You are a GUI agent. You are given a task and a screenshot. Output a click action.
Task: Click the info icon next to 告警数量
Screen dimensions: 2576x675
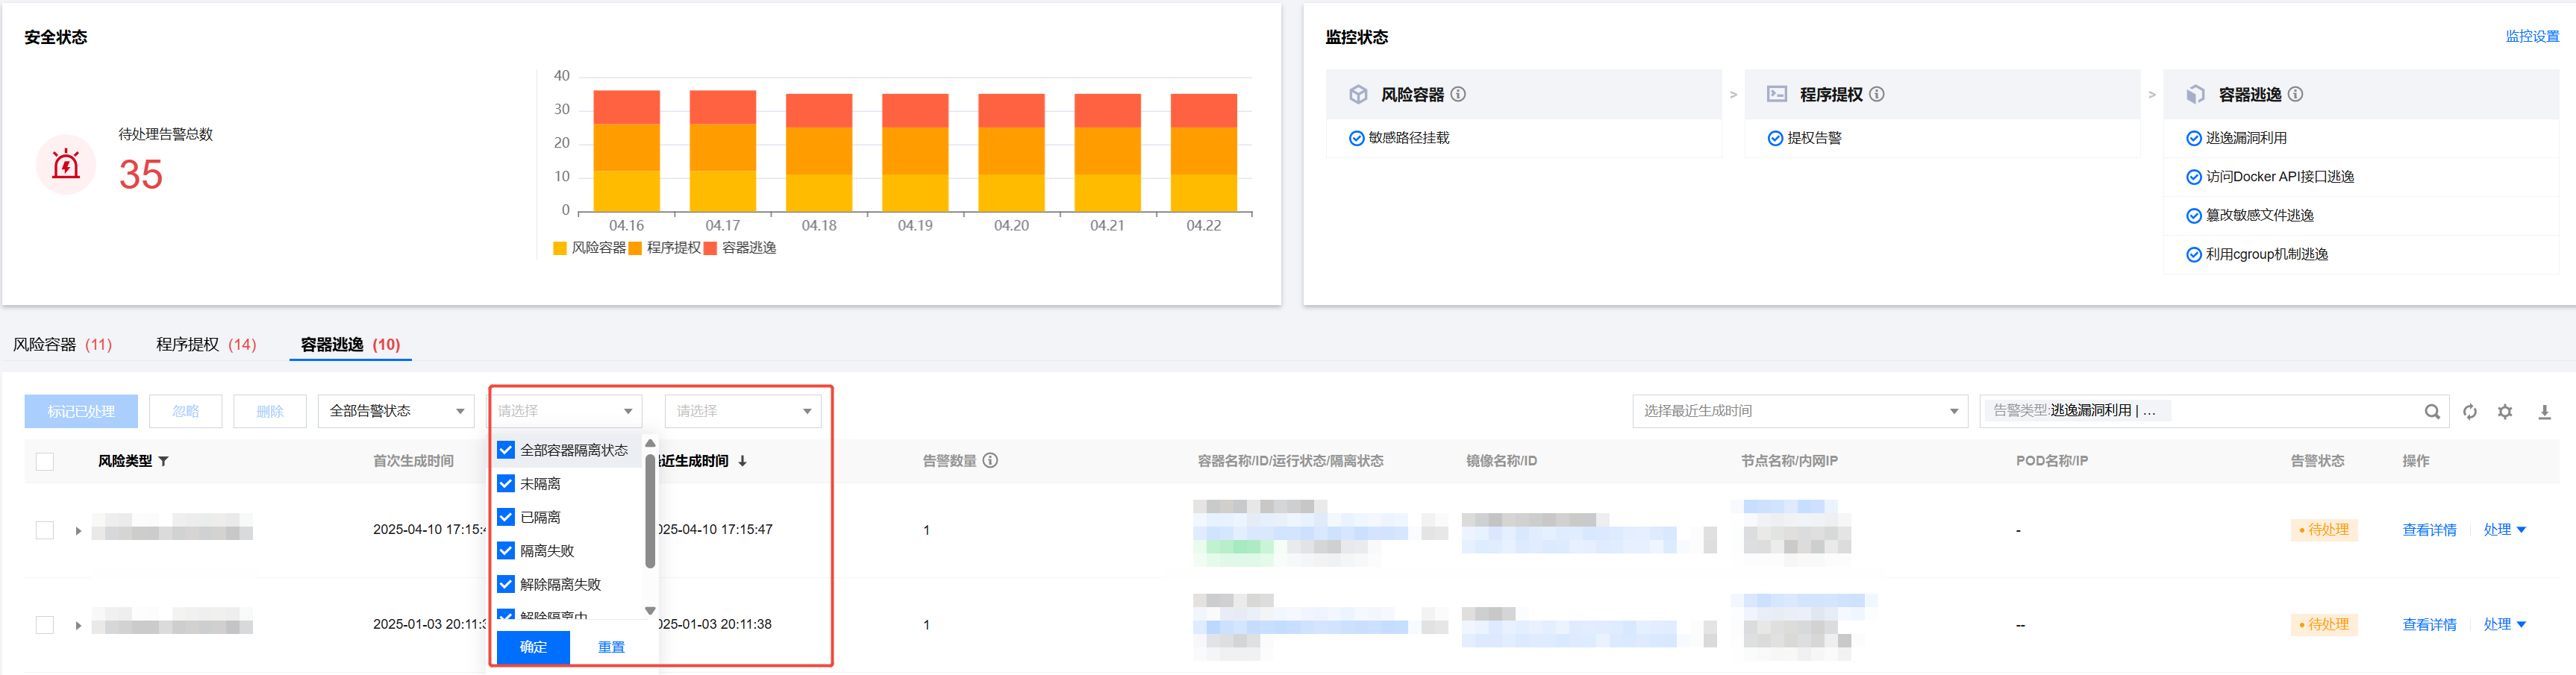990,461
